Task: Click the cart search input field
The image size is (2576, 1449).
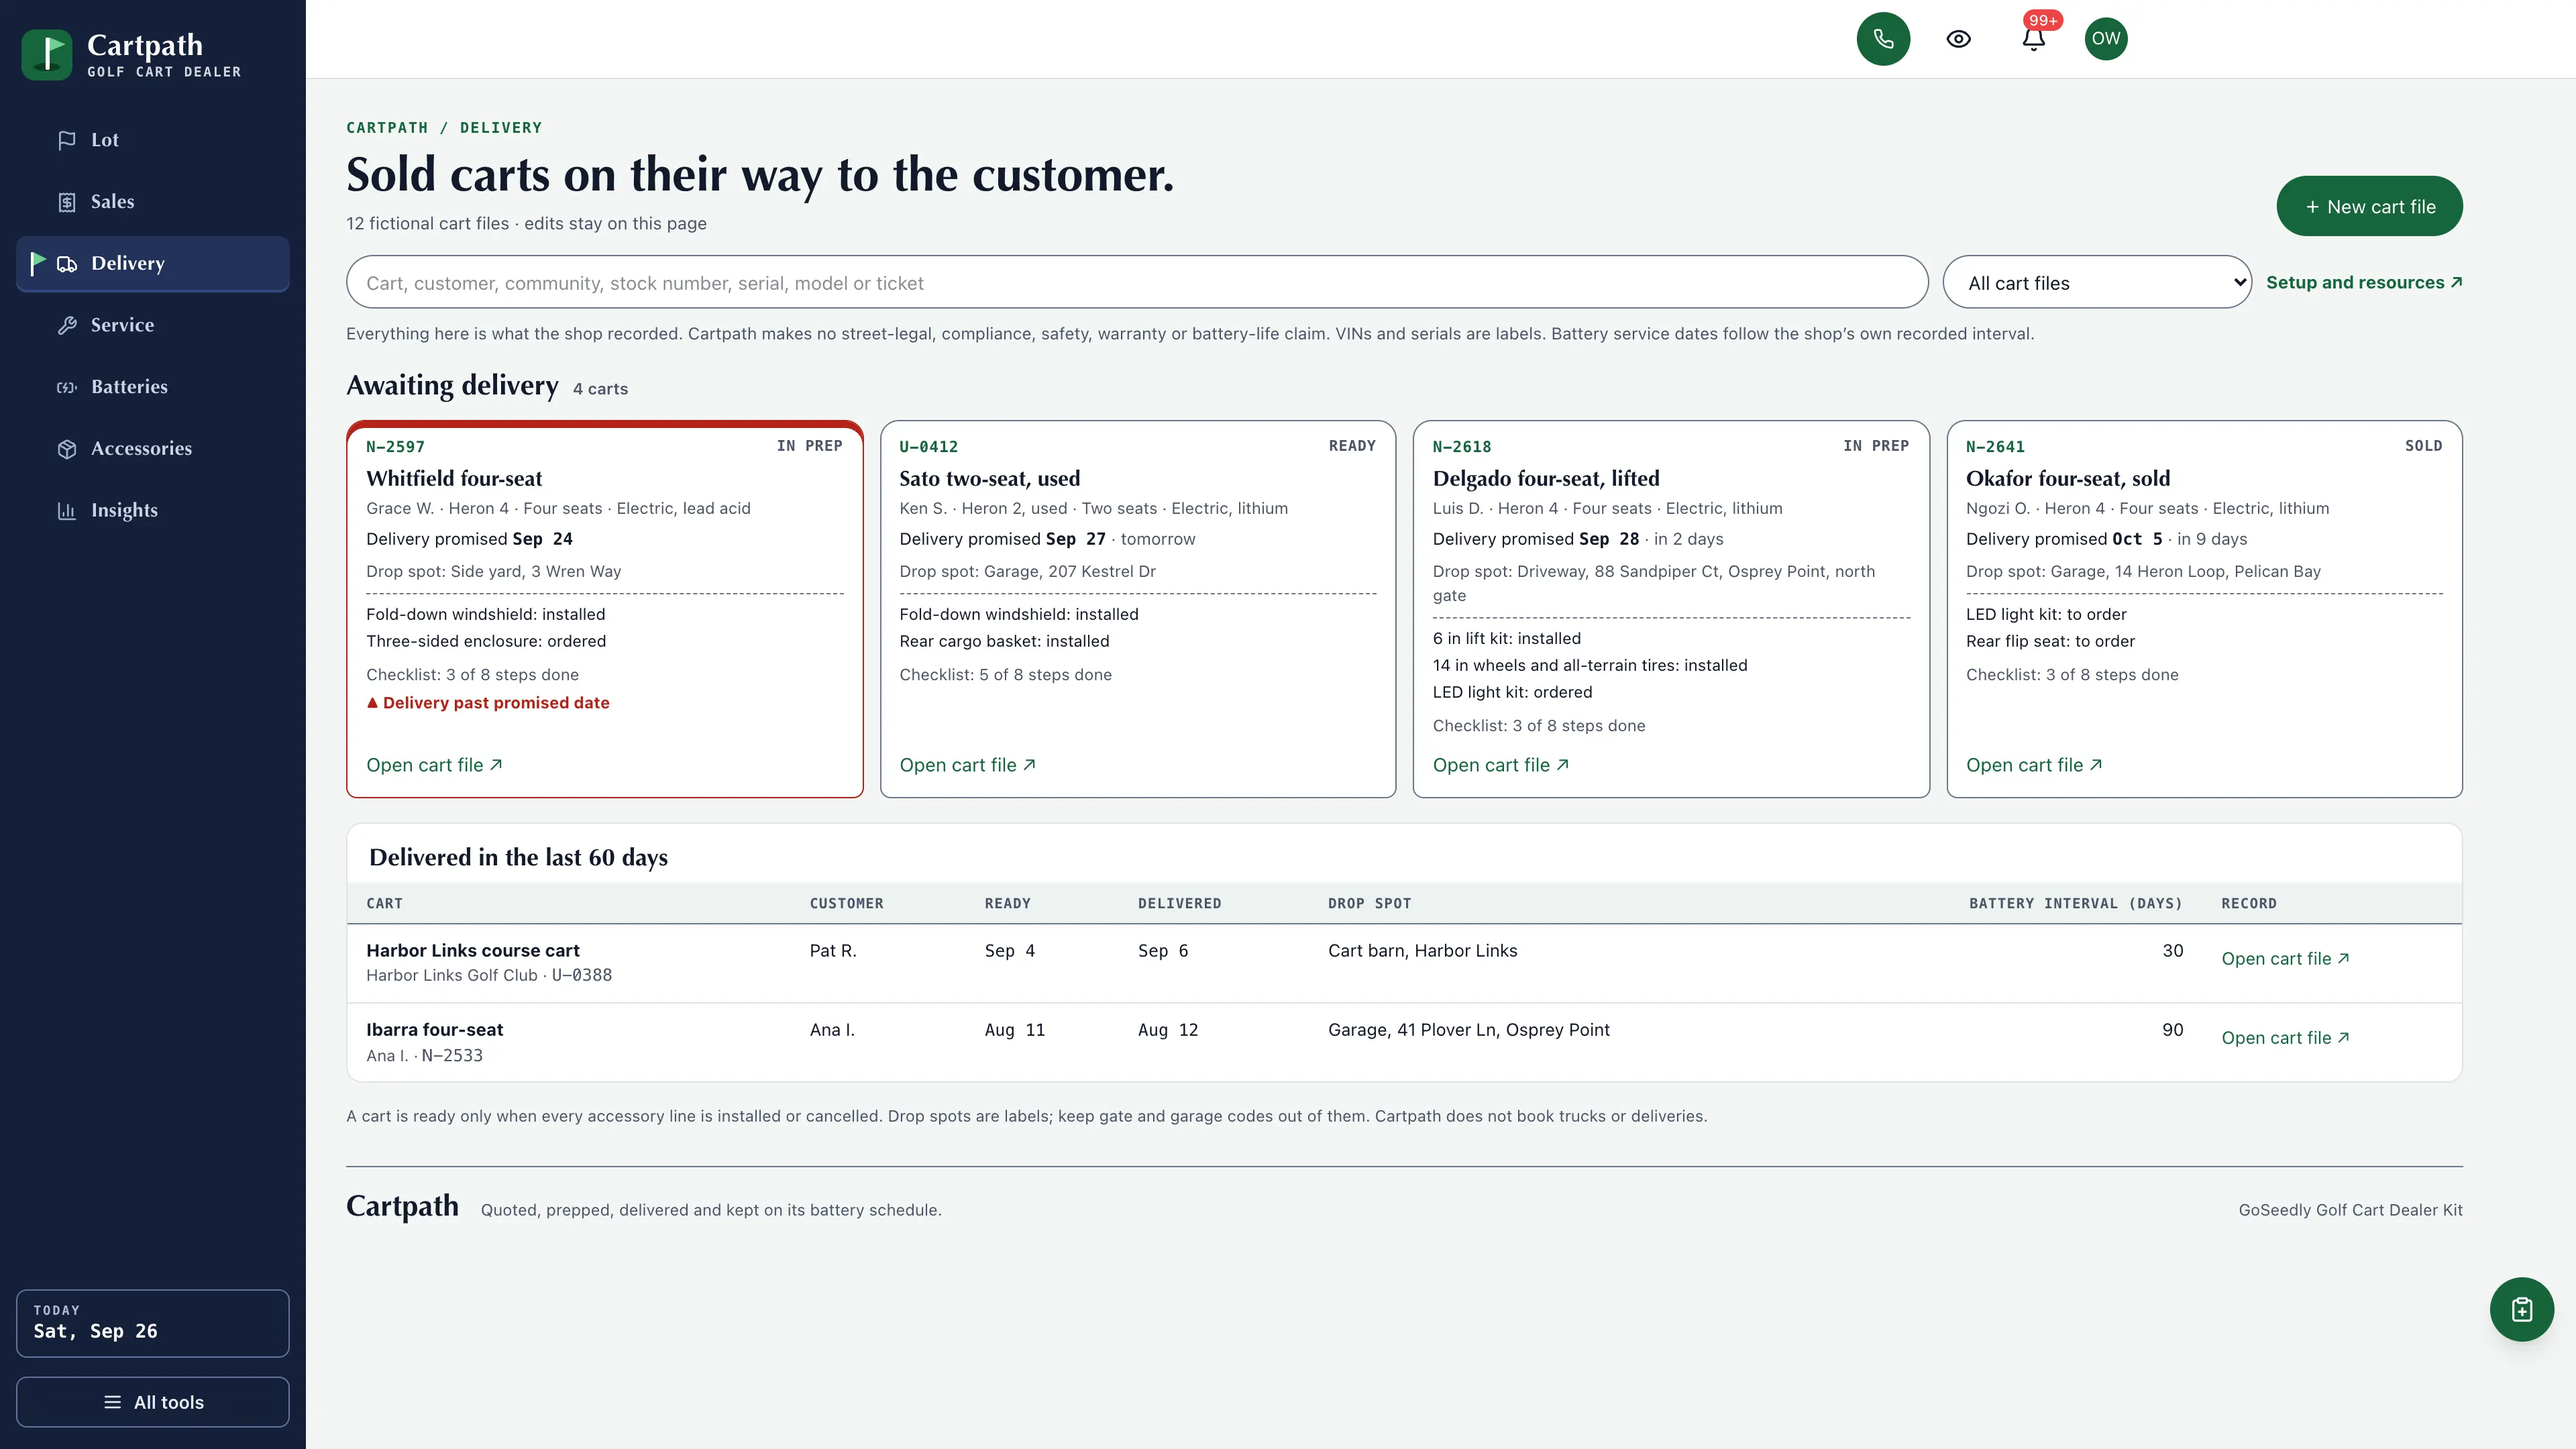Action: pyautogui.click(x=1137, y=283)
